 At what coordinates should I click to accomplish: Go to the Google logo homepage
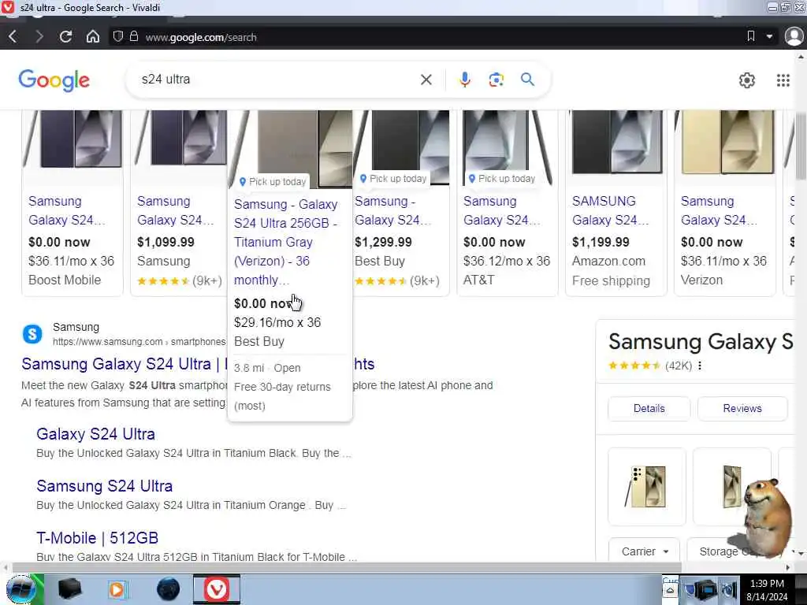coord(54,80)
